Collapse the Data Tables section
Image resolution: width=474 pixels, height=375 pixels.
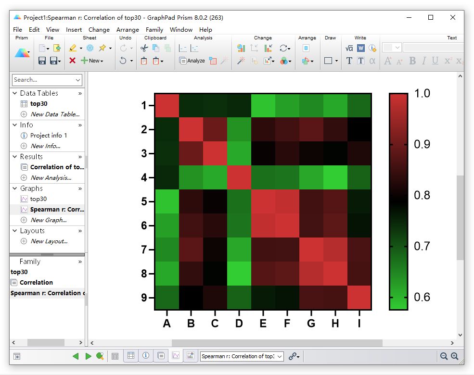point(14,93)
